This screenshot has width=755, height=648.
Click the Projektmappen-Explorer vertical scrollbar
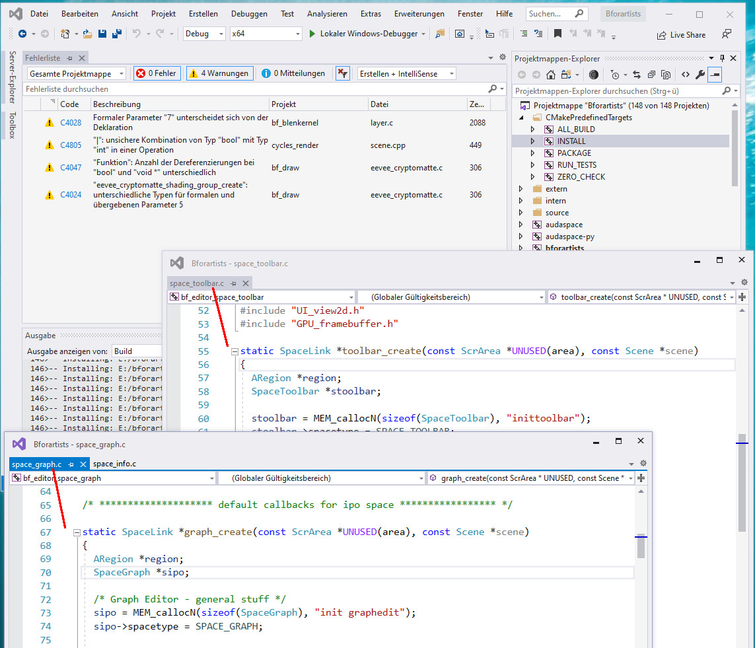click(x=735, y=148)
